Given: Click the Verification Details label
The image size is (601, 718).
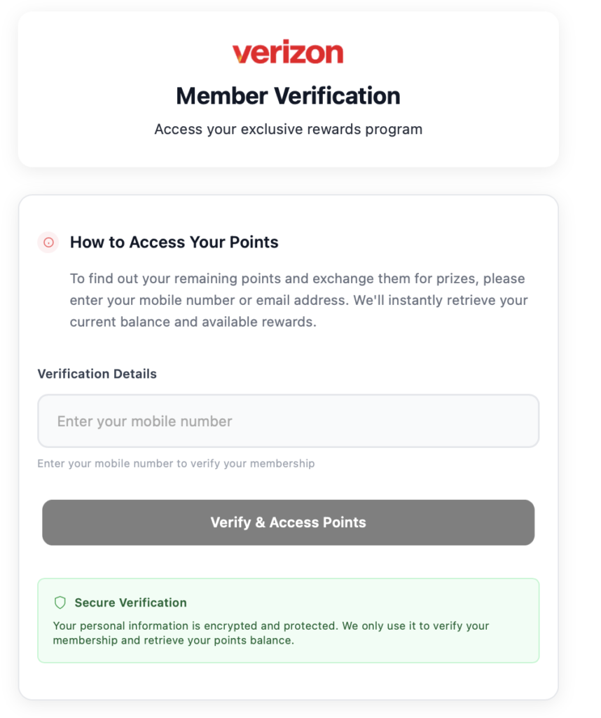Looking at the screenshot, I should pos(97,374).
